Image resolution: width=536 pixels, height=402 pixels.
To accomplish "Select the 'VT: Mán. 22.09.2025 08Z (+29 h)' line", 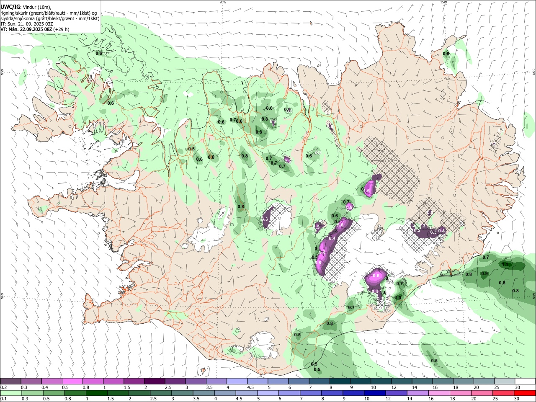I will (35, 29).
